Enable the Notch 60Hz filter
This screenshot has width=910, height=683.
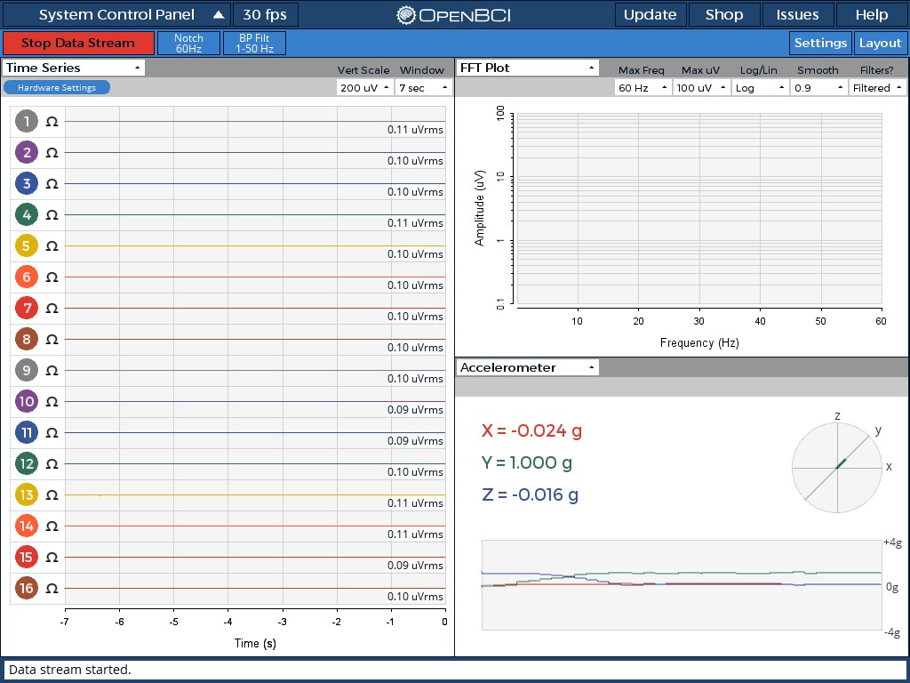(189, 42)
